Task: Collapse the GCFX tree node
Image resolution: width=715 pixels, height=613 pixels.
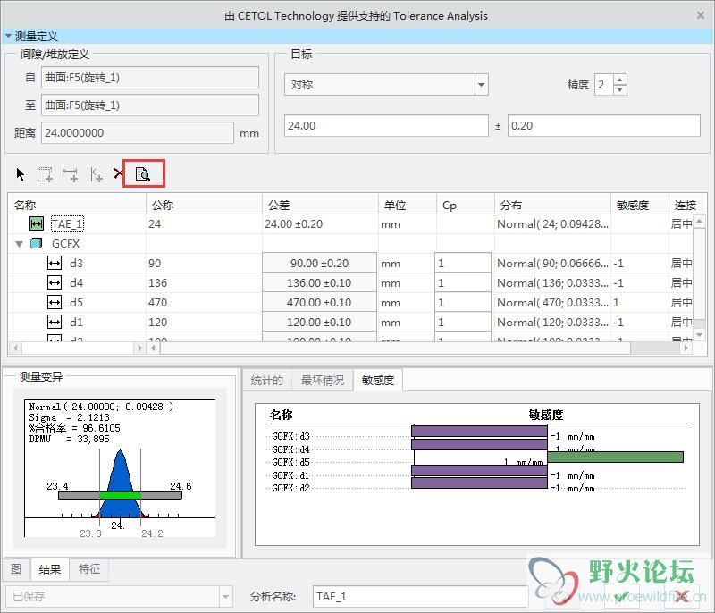Action: click(19, 244)
